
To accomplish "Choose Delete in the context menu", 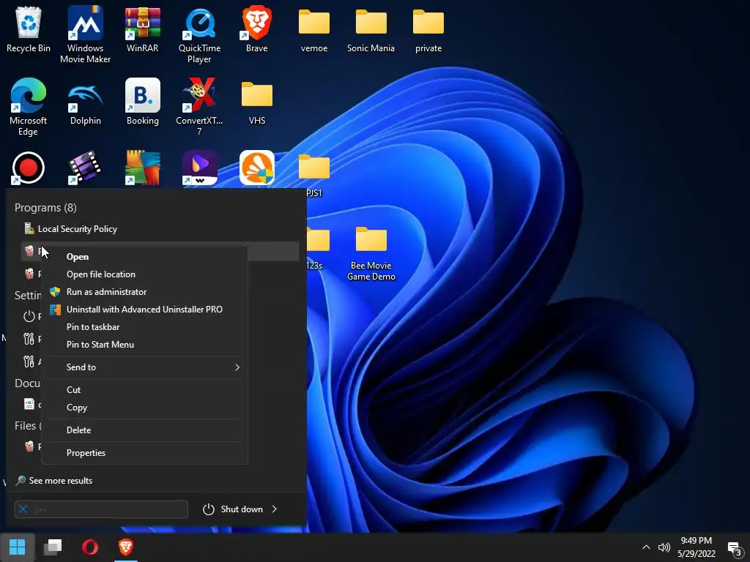I will [144, 430].
